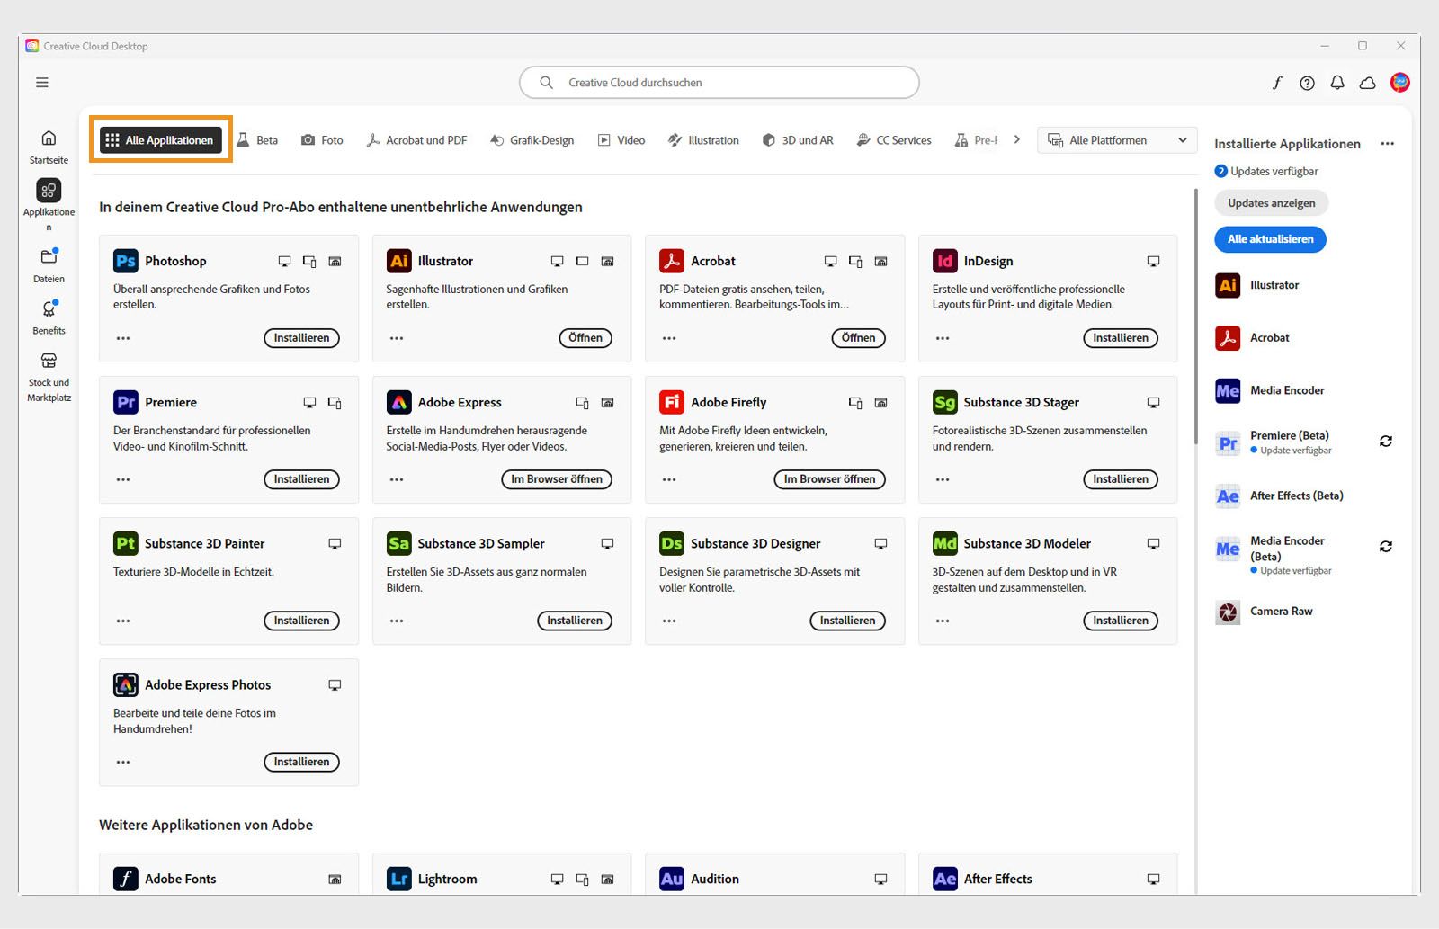Click Installieren for Premiere
The height and width of the screenshot is (929, 1439).
click(301, 479)
